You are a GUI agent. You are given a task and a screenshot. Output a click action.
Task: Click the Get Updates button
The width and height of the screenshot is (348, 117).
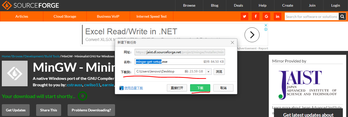(16, 110)
